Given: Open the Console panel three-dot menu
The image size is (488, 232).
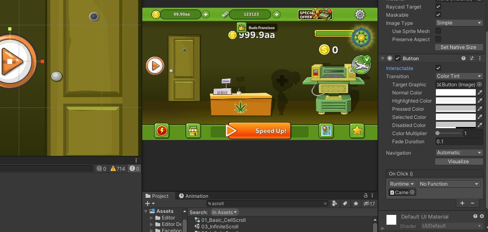Looking at the screenshot, I should click(136, 160).
